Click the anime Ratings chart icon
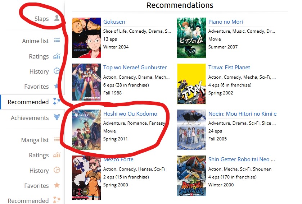Screen dimensions: 302x204 pyautogui.click(x=57, y=56)
